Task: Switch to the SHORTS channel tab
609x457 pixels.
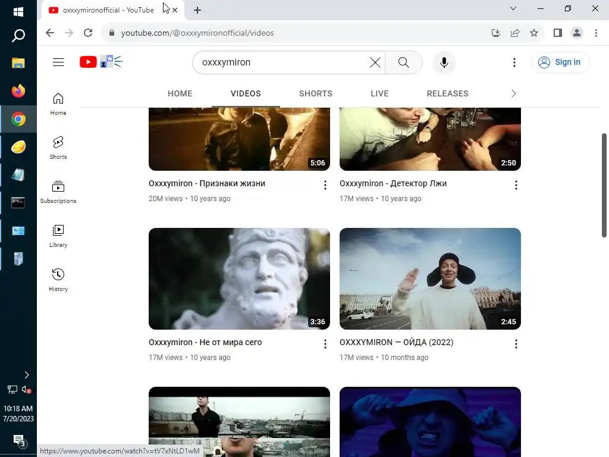Action: [315, 93]
